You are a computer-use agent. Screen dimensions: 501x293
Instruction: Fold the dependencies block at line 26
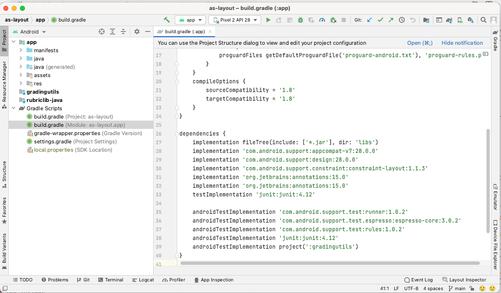tap(177, 134)
